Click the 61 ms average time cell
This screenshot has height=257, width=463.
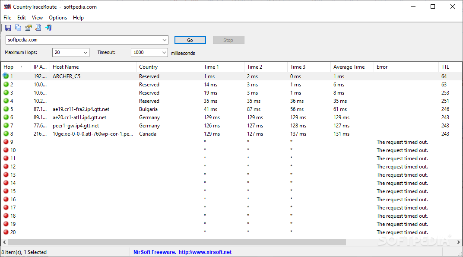(x=340, y=109)
